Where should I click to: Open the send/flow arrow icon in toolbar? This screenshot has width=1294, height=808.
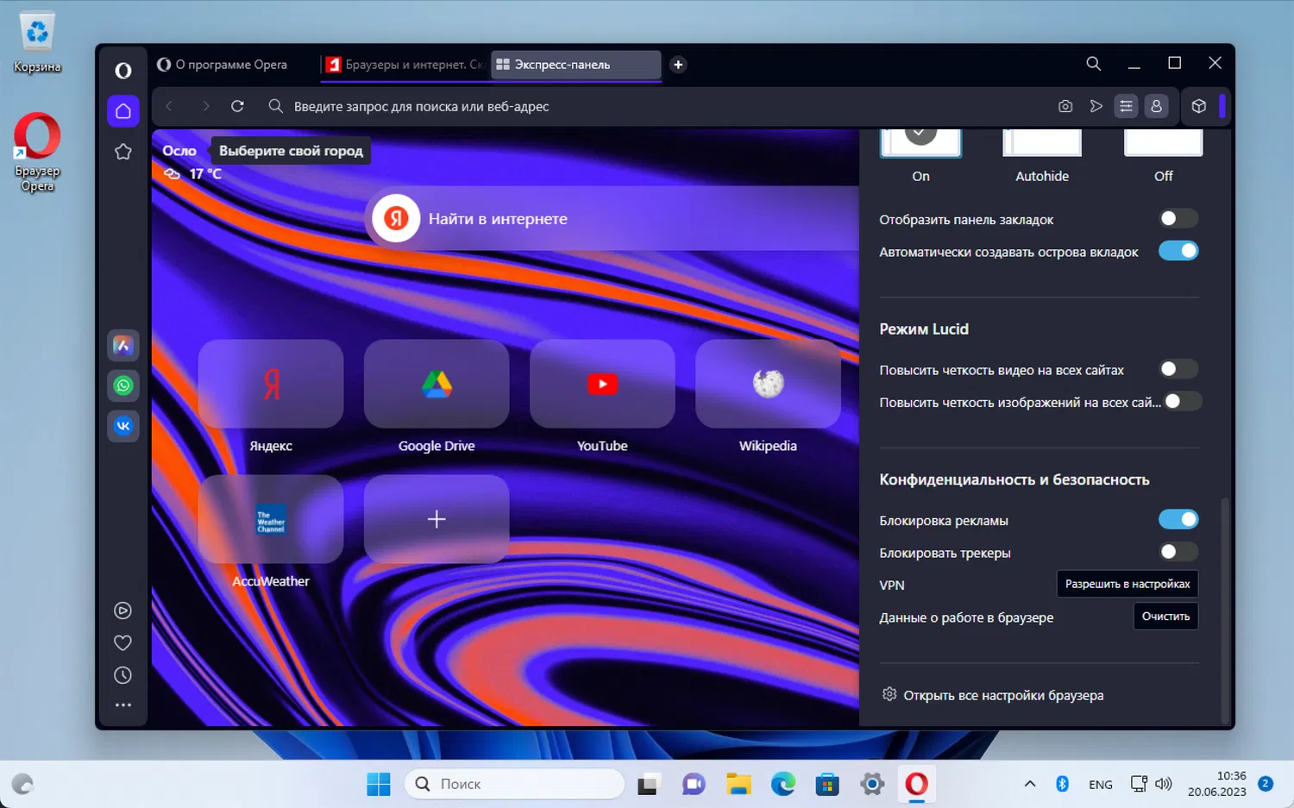[1096, 106]
